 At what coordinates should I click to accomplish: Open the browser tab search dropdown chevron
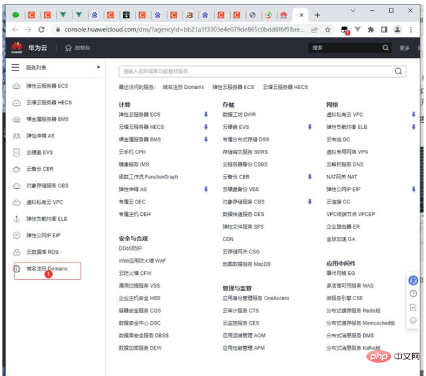tap(353, 11)
